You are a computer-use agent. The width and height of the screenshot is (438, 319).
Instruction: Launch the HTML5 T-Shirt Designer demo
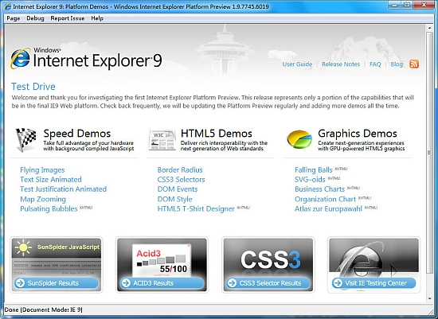point(196,208)
